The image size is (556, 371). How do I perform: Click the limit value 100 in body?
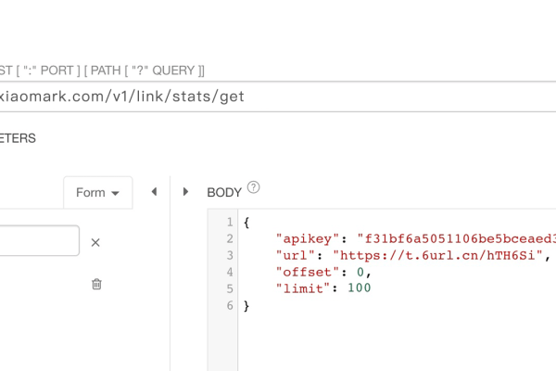(359, 288)
